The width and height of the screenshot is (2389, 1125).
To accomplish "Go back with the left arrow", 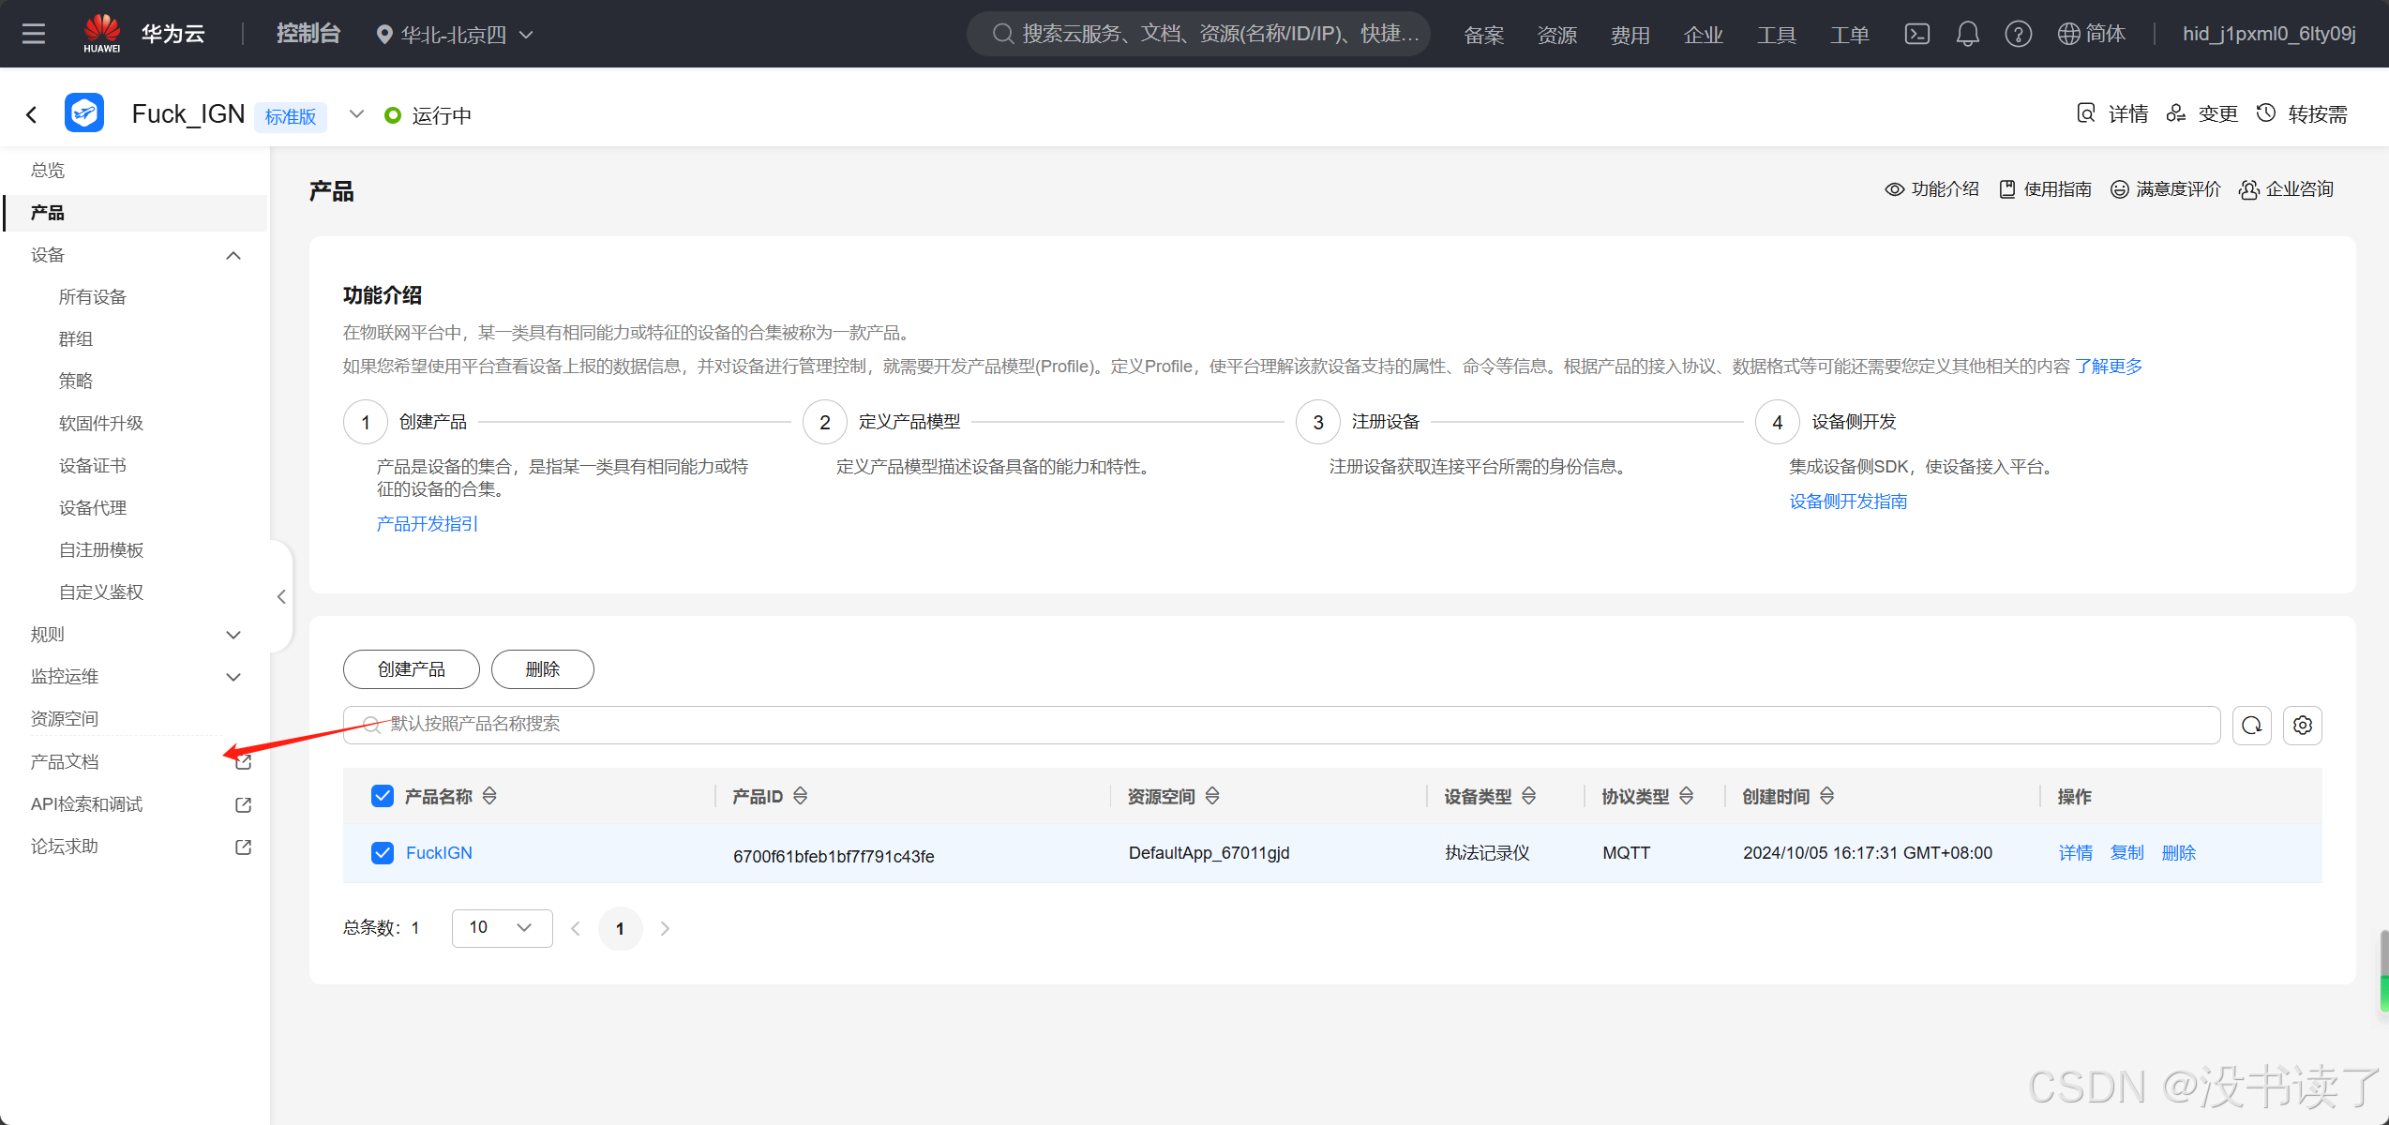I will click(32, 115).
